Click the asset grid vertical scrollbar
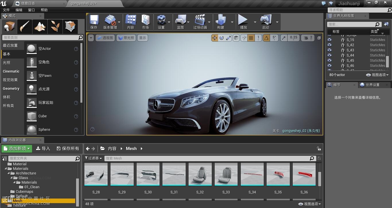 (320, 179)
